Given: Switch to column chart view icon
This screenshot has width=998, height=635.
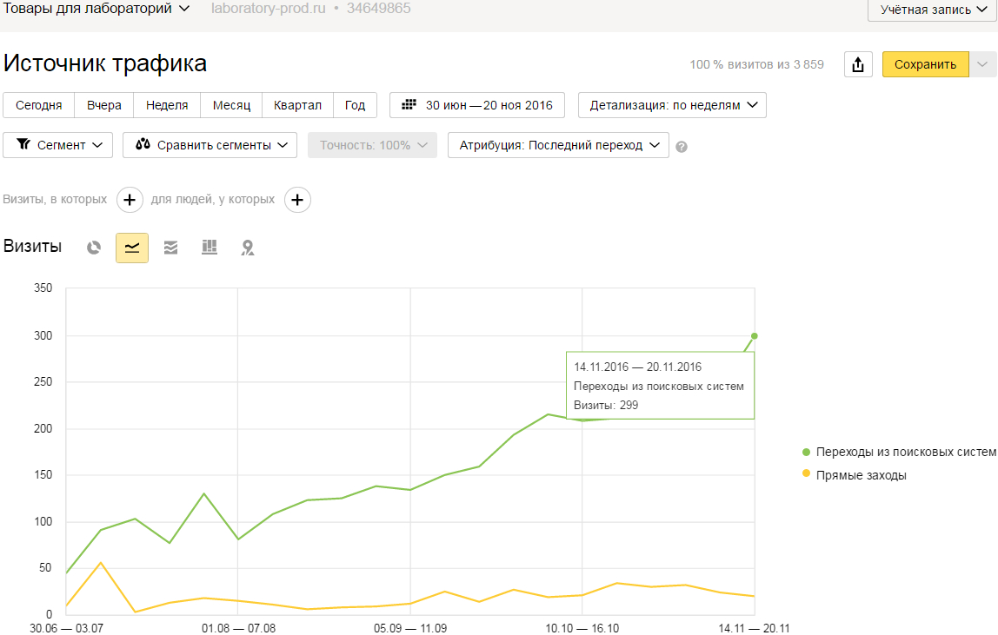Looking at the screenshot, I should [209, 248].
